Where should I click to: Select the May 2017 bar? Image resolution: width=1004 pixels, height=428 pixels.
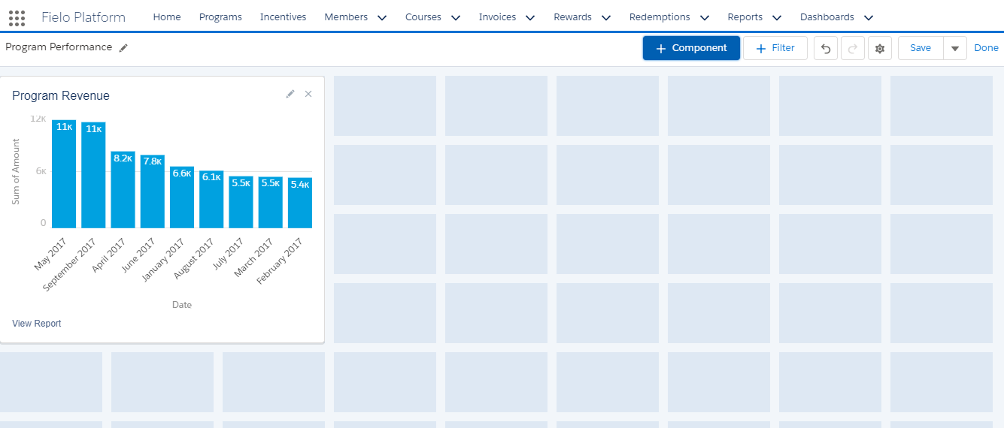click(x=64, y=174)
